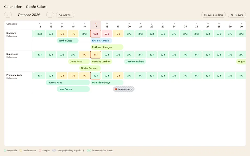The image size is (250, 156).
Task: Click the Standard category row label
Action: pos(11,33)
